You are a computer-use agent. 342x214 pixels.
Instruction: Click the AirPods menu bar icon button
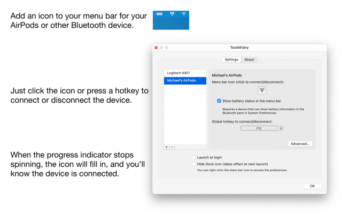(262, 90)
